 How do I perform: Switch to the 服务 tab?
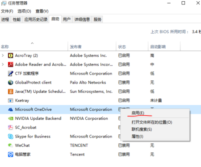click(x=97, y=19)
